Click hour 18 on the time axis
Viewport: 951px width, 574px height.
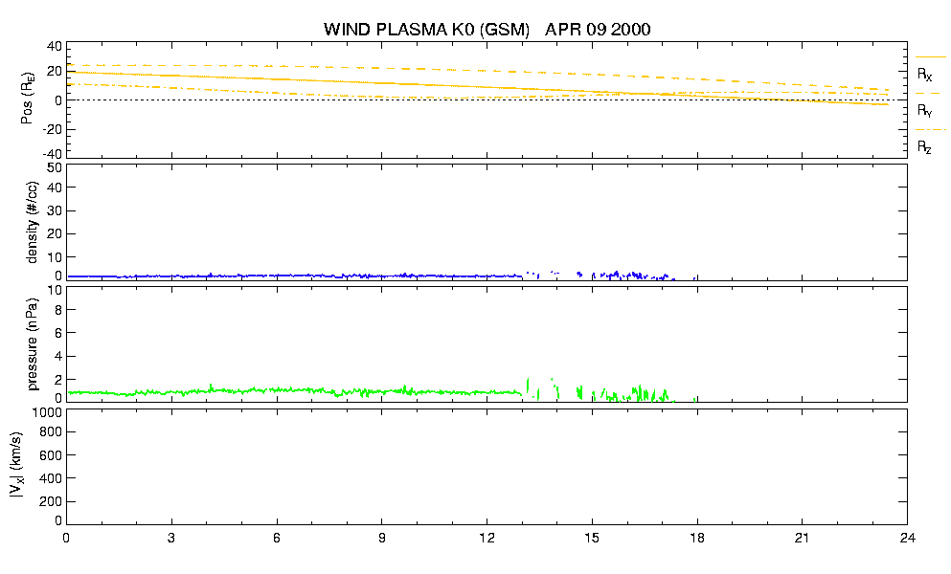697,538
